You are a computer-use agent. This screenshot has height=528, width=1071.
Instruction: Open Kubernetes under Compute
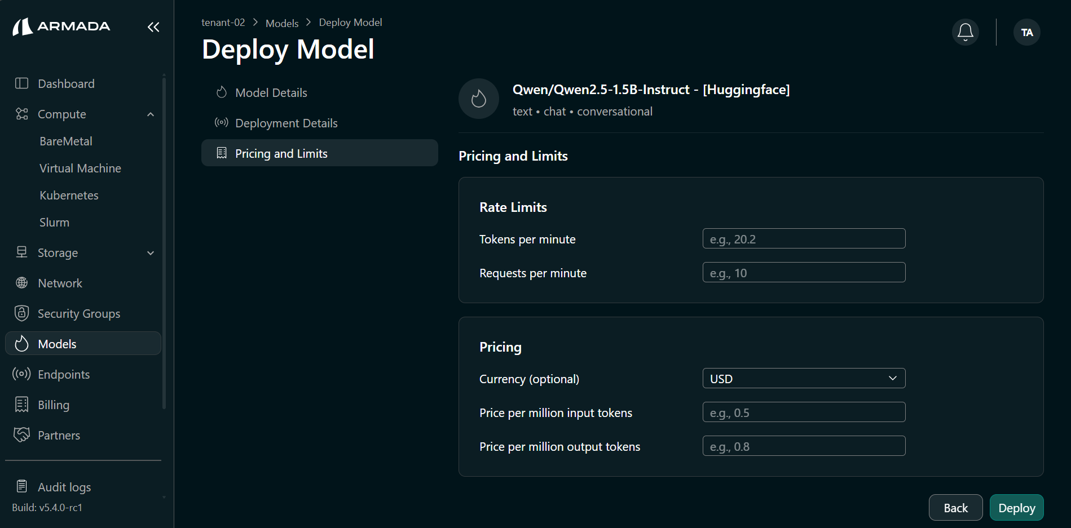(69, 195)
